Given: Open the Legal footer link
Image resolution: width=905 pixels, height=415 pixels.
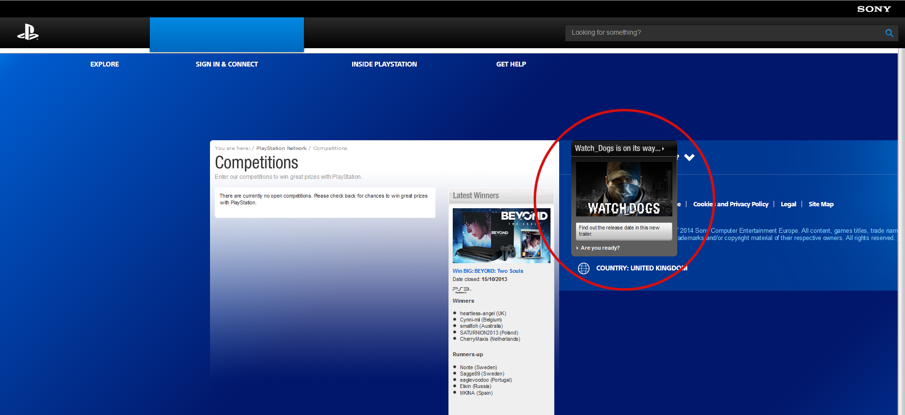Looking at the screenshot, I should pos(788,204).
